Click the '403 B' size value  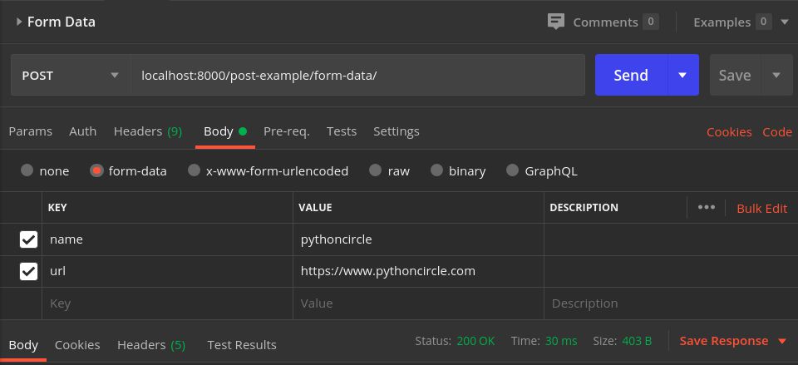637,341
